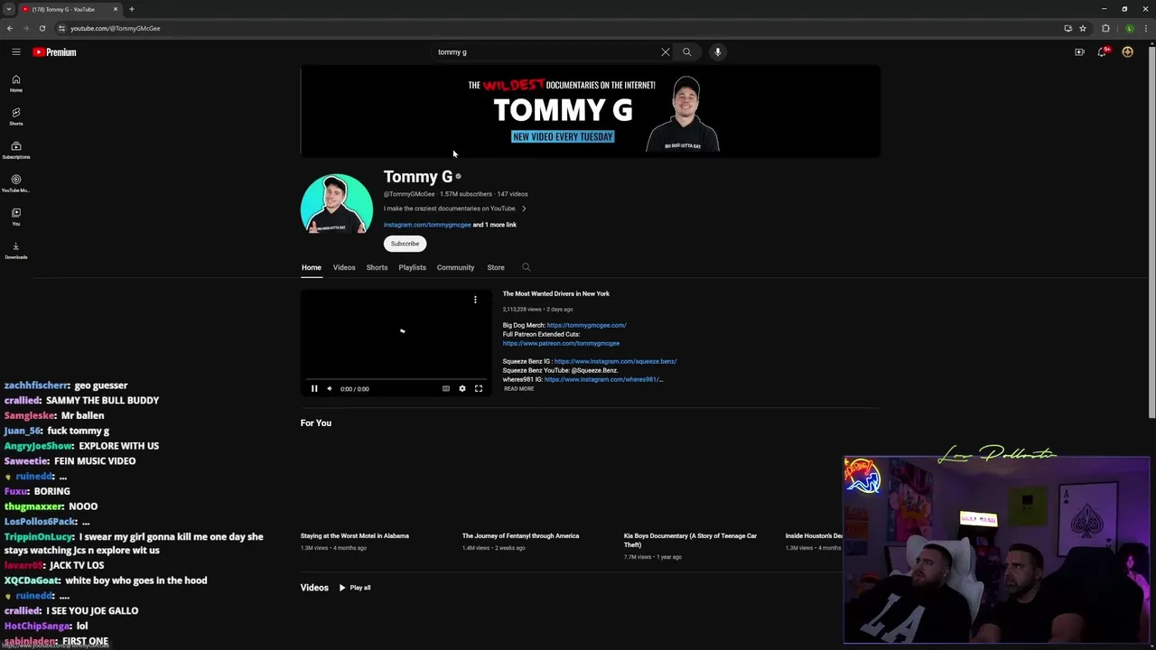Open Downloads from the sidebar

pos(16,250)
